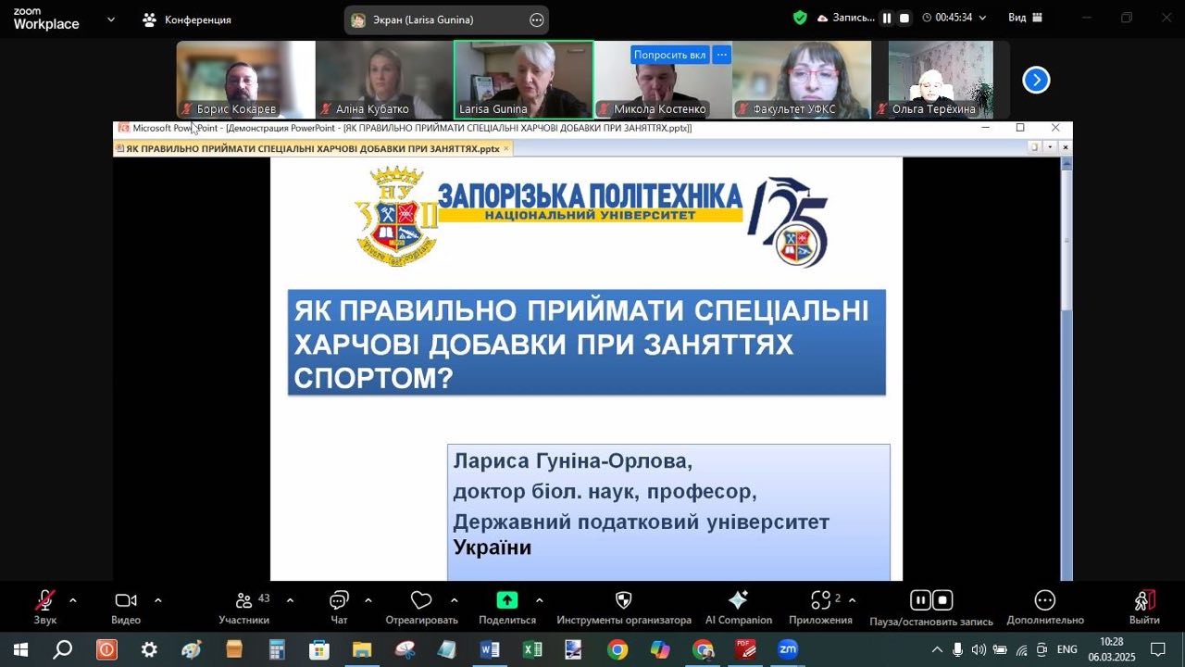Launch AI Companion
This screenshot has width=1185, height=667.
(x=738, y=600)
